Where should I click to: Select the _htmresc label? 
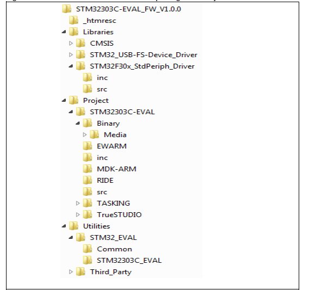(x=100, y=21)
